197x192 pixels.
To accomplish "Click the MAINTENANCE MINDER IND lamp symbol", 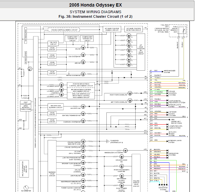I will point(83,181).
